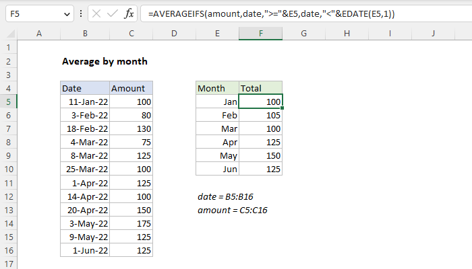Select column H header
Screen dimensions: 472x269
point(347,34)
